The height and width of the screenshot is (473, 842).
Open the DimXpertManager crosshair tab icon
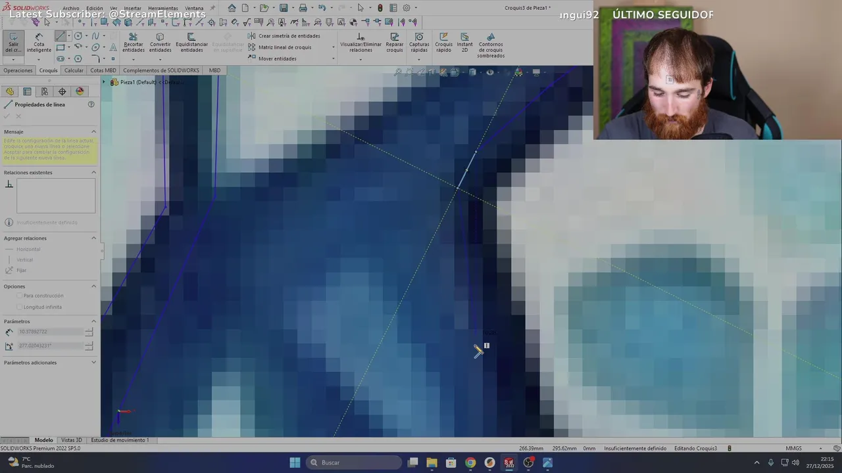click(62, 91)
